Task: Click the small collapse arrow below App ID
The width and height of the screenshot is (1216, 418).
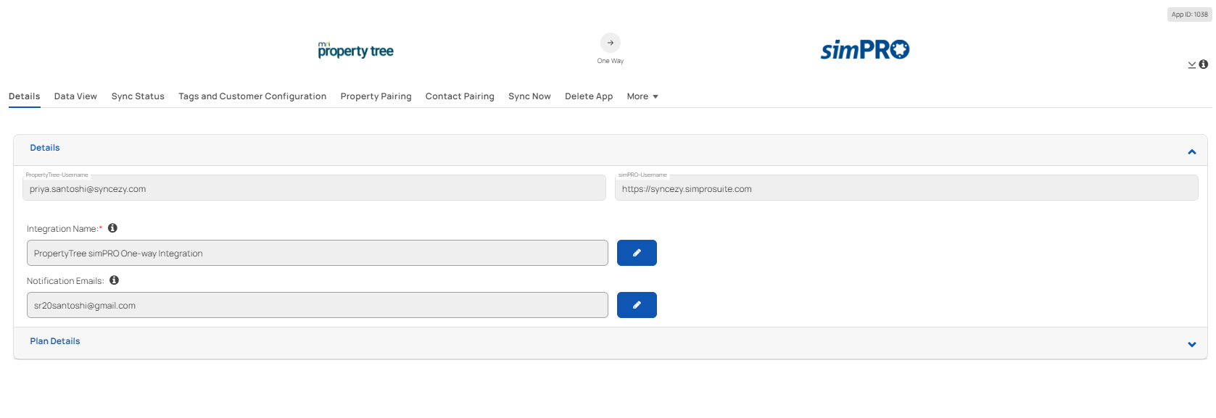Action: 1192,65
